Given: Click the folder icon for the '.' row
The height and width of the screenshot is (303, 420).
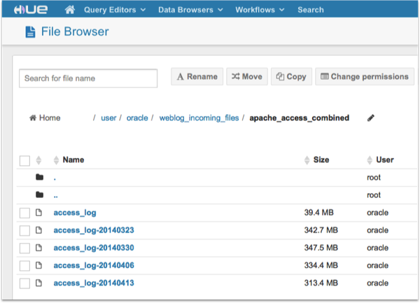Looking at the screenshot, I should [40, 177].
